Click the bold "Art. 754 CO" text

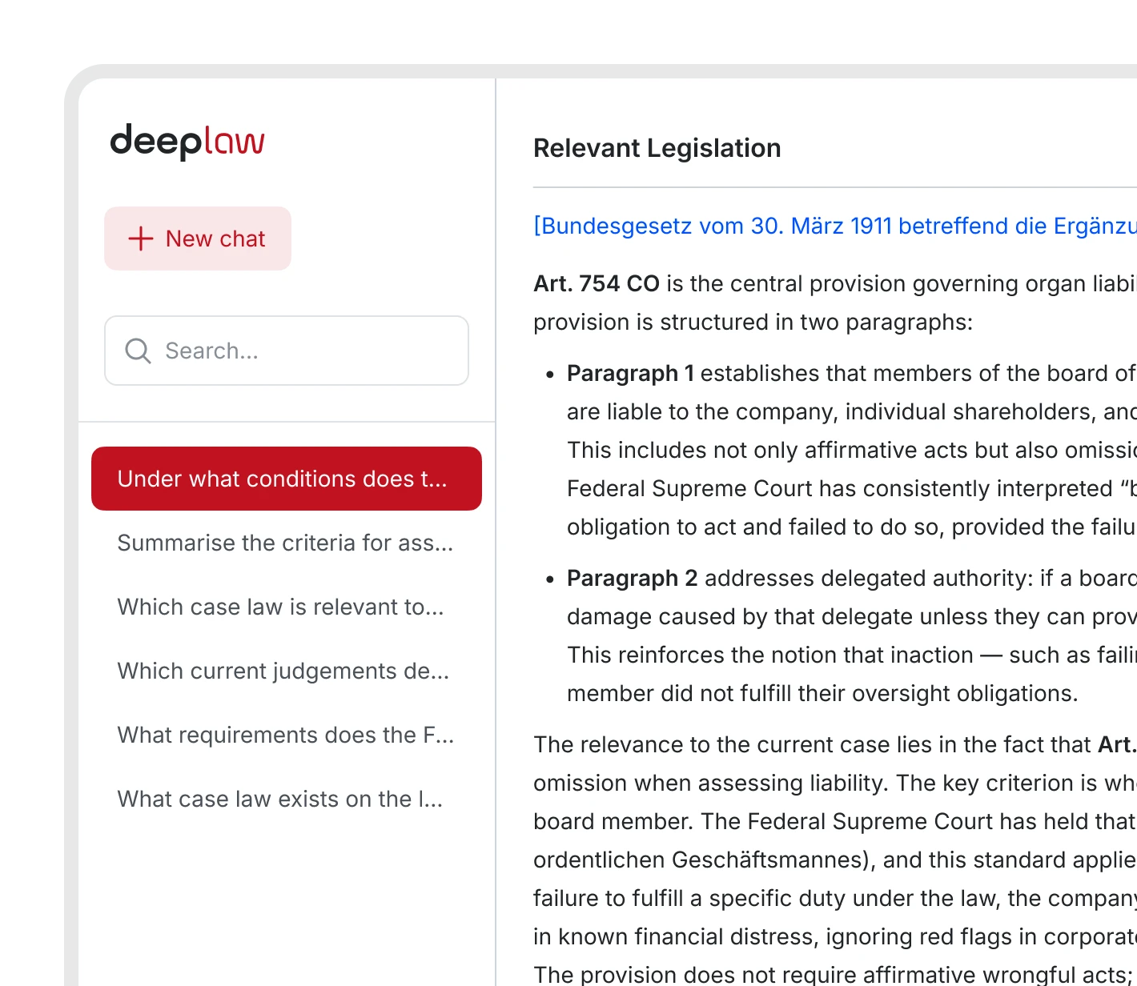597,283
